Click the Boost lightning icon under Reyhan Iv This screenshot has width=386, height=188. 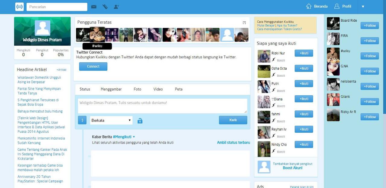click(274, 136)
